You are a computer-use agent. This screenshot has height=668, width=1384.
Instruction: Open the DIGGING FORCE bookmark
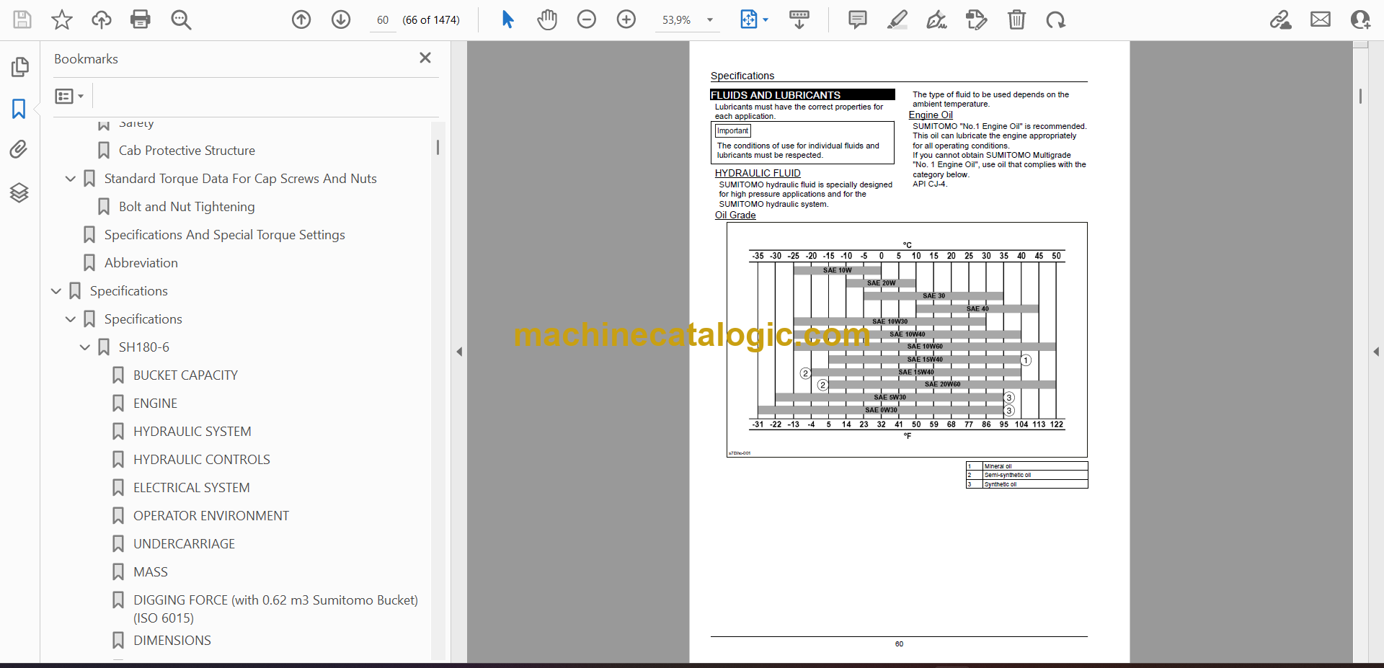(x=275, y=609)
